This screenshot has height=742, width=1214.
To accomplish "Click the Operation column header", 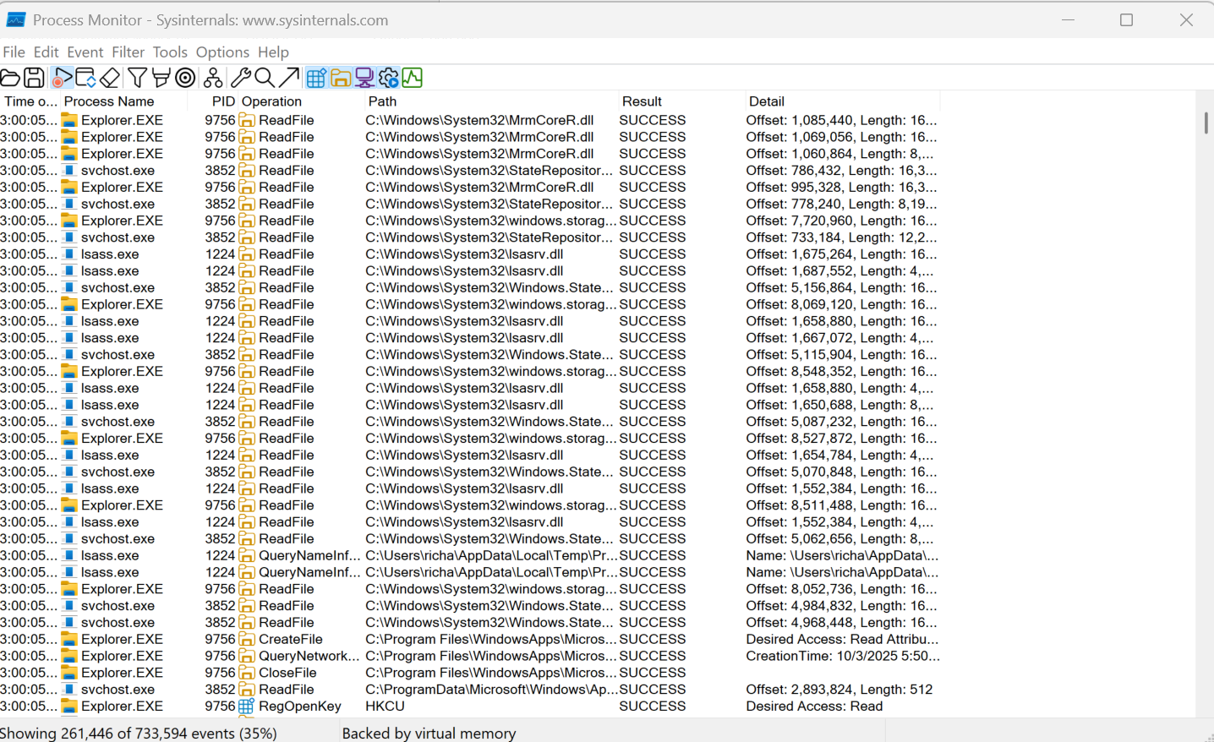I will tap(301, 101).
